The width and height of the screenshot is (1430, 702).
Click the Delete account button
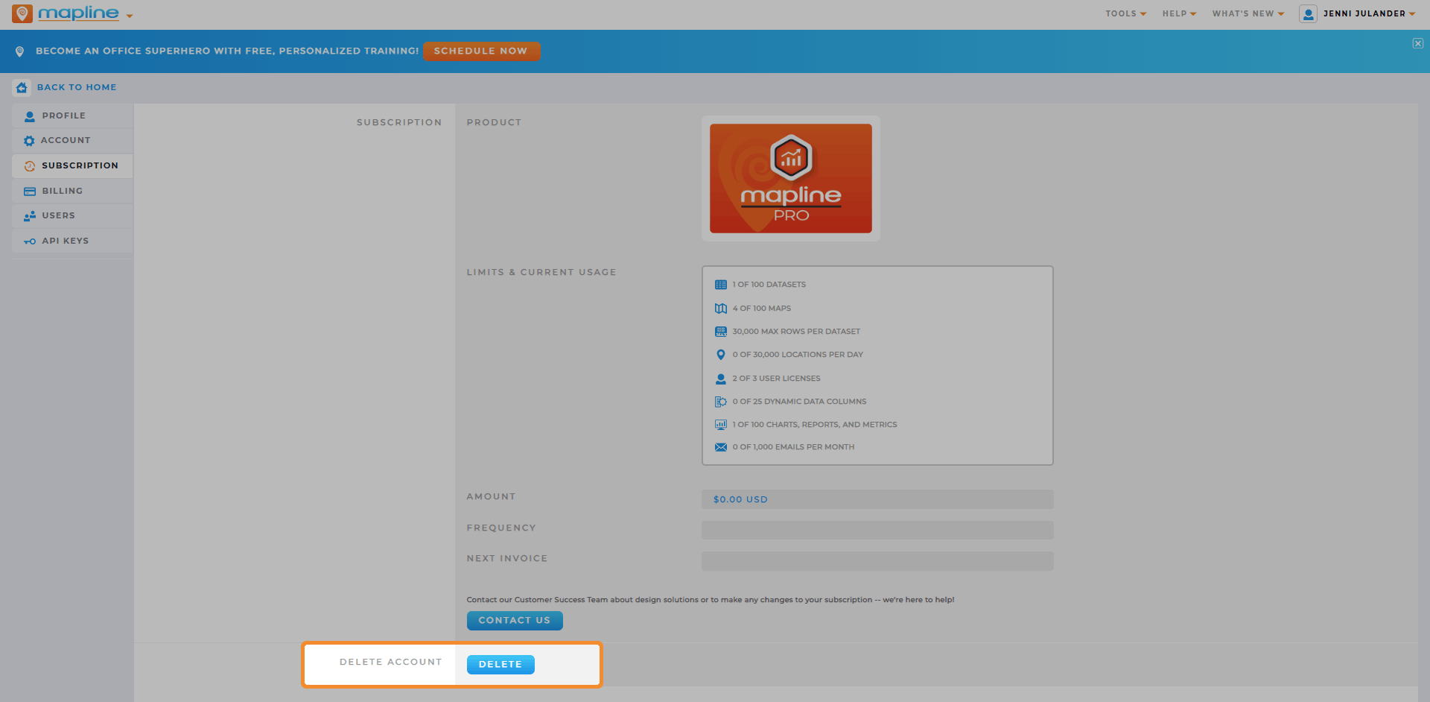[x=500, y=664]
